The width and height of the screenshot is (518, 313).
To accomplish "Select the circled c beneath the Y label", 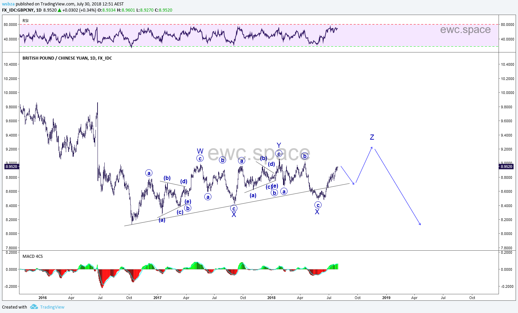I will click(x=279, y=154).
